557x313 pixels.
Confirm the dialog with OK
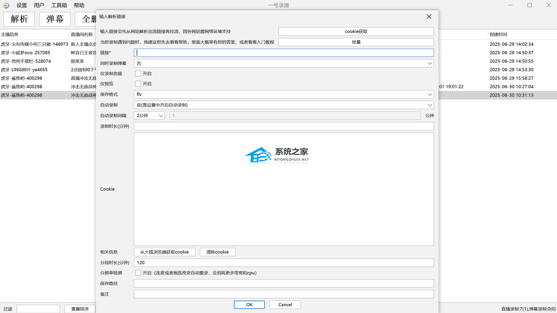click(249, 305)
